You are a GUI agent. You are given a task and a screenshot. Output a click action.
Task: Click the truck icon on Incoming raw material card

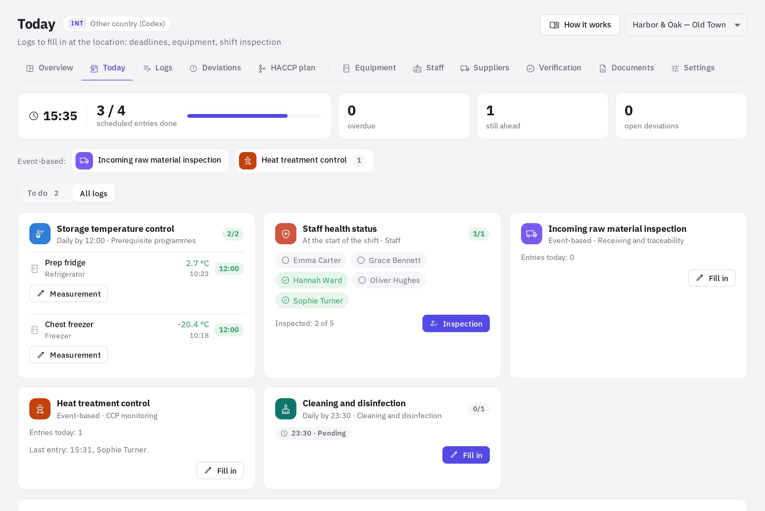pyautogui.click(x=531, y=234)
